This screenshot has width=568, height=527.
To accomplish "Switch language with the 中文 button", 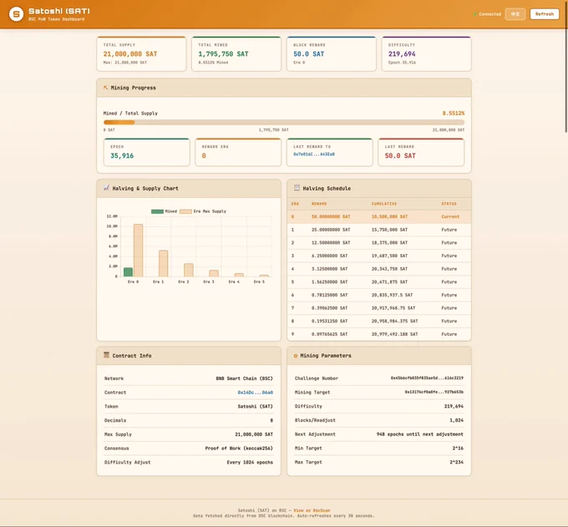I will coord(515,14).
